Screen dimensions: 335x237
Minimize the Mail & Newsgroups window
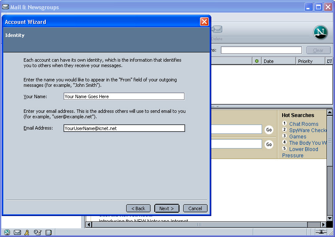pyautogui.click(x=308, y=7)
